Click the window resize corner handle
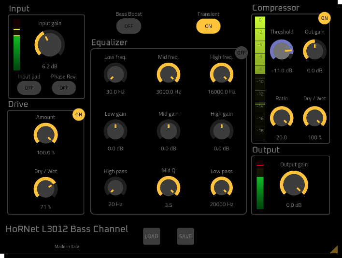Image resolution: width=342 pixels, height=258 pixels. tap(334, 249)
